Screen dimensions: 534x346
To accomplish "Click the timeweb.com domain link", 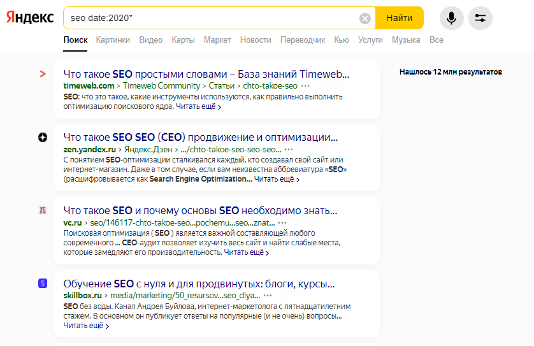I will 89,86.
